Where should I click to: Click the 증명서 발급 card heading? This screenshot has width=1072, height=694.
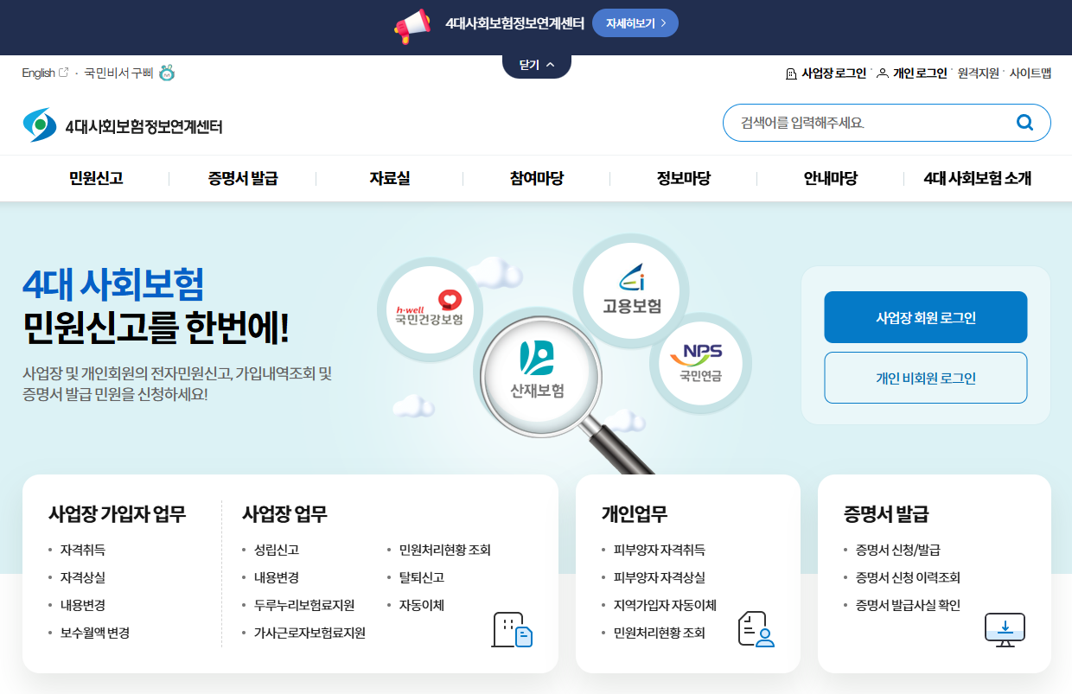click(886, 514)
